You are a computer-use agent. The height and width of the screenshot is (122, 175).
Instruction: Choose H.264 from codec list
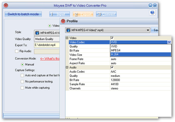(141, 54)
